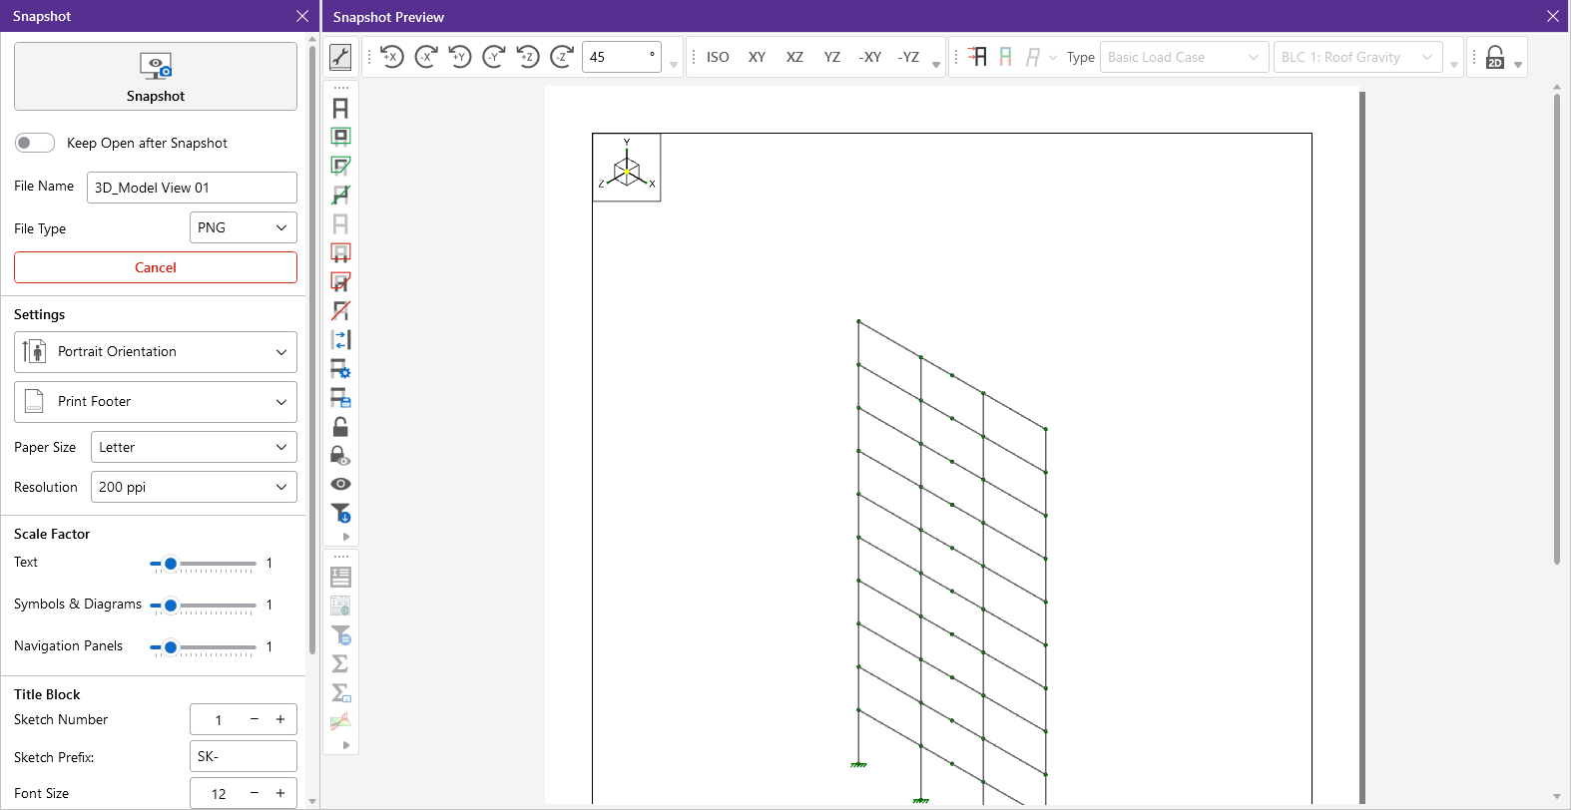Click the File Name input field
The height and width of the screenshot is (810, 1571).
pyautogui.click(x=192, y=188)
